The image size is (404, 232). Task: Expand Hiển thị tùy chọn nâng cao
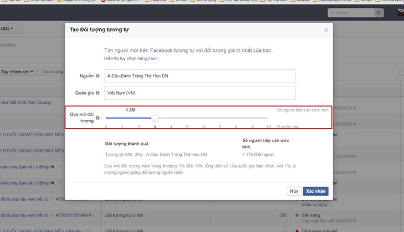(131, 58)
